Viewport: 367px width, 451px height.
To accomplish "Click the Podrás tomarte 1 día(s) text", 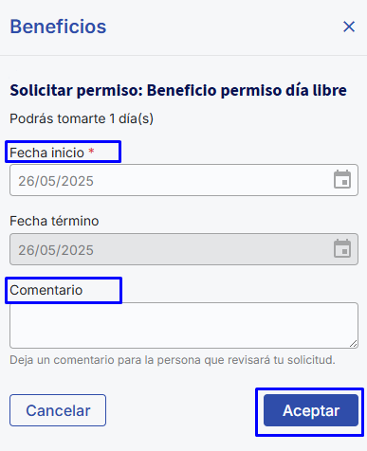I will point(82,119).
